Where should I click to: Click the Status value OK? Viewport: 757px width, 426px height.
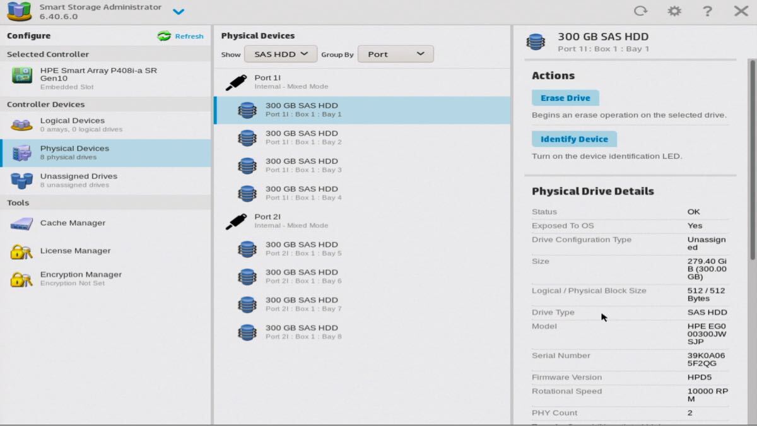coord(694,212)
